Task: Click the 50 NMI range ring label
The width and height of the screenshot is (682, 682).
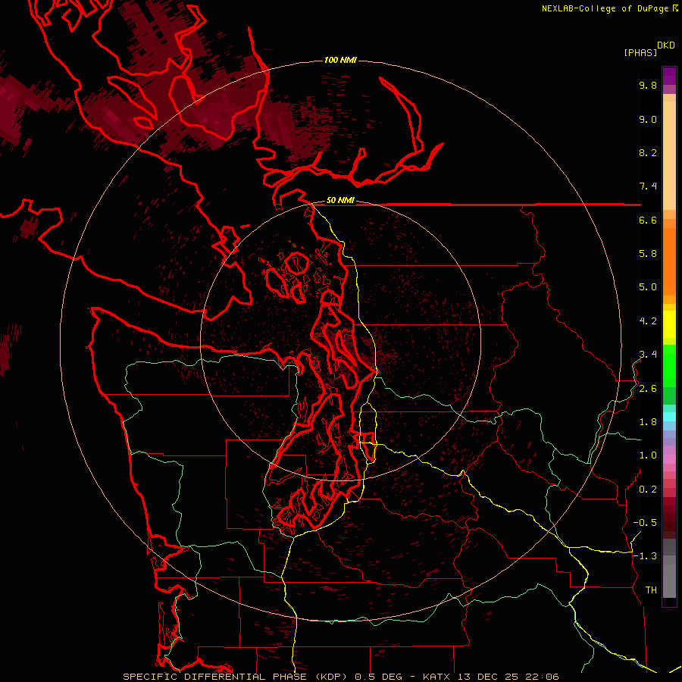Action: coord(340,200)
